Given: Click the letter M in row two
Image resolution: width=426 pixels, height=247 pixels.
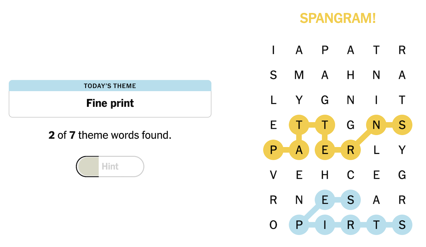Looking at the screenshot, I should pyautogui.click(x=299, y=75).
